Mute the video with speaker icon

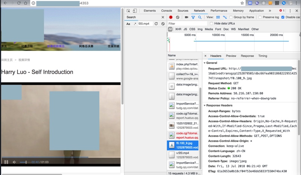(x=14, y=162)
